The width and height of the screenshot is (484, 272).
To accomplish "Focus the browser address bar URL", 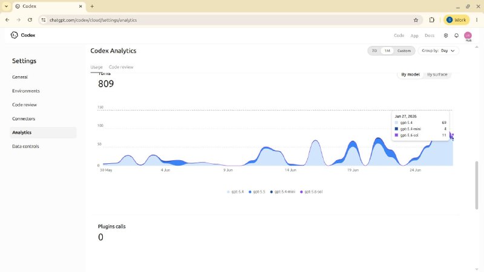I will coord(93,20).
